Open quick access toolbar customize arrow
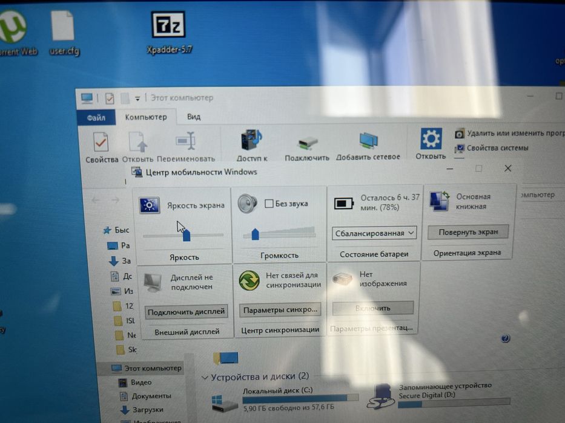The image size is (565, 423). click(137, 98)
